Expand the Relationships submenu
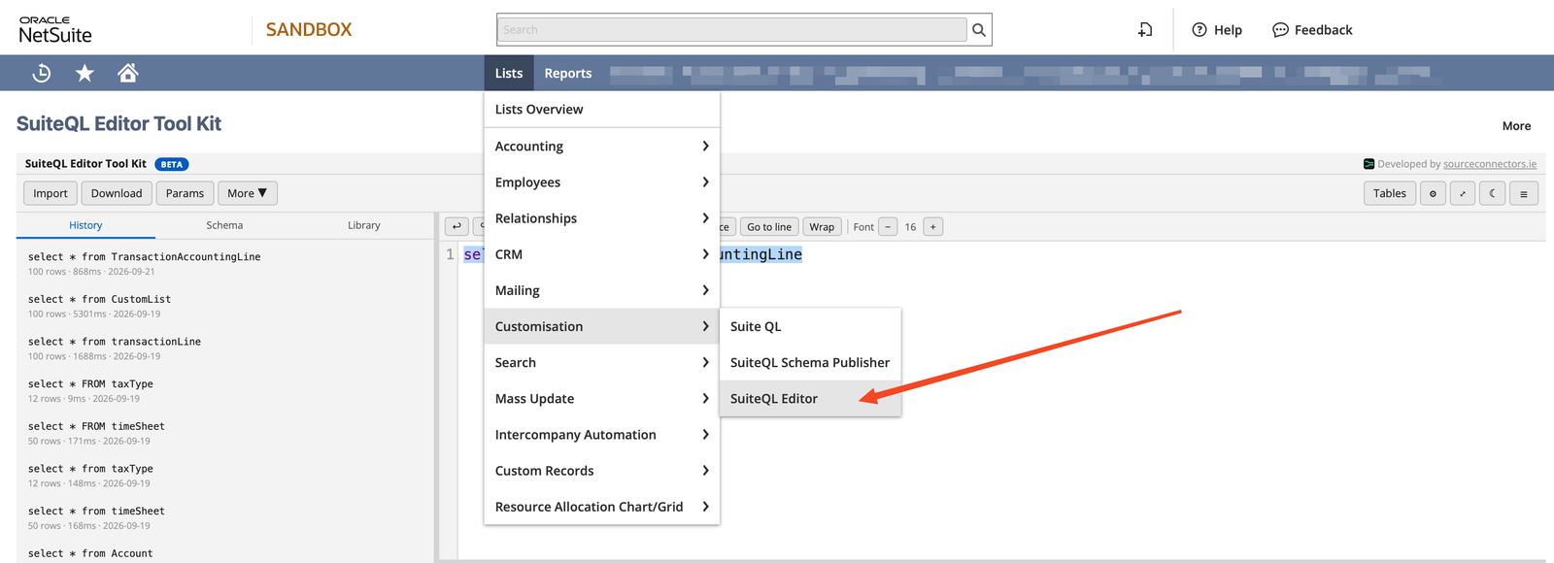 (601, 218)
